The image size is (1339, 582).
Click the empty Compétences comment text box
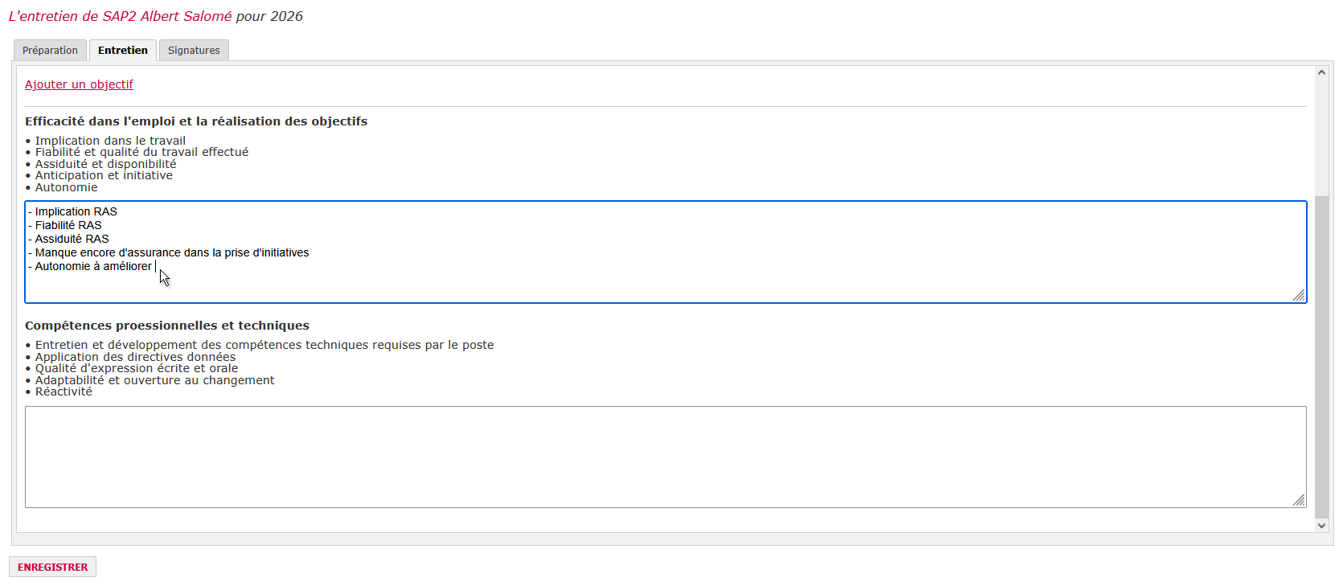coord(665,457)
